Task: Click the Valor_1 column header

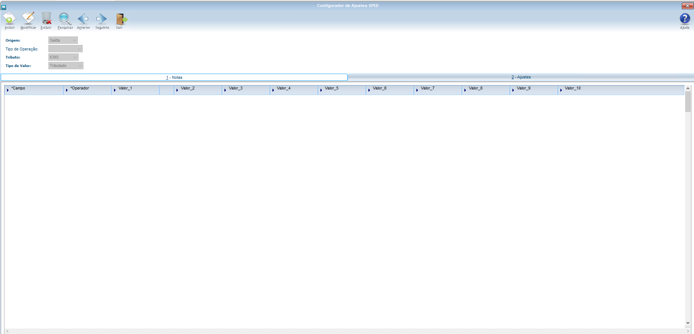Action: [135, 90]
